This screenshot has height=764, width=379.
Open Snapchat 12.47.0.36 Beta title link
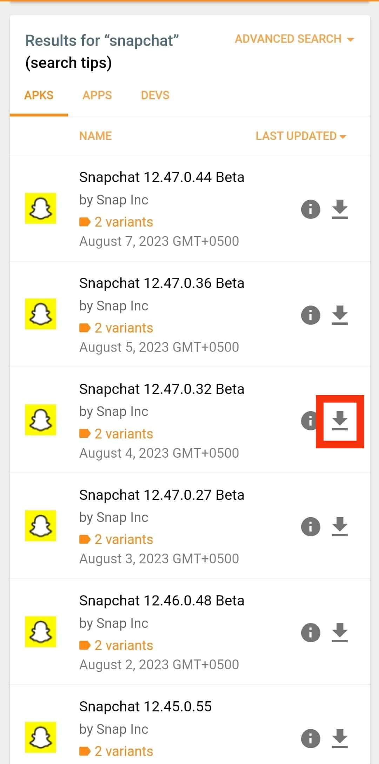pos(161,283)
